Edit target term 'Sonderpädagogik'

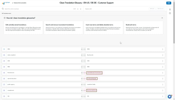(x=92, y=79)
